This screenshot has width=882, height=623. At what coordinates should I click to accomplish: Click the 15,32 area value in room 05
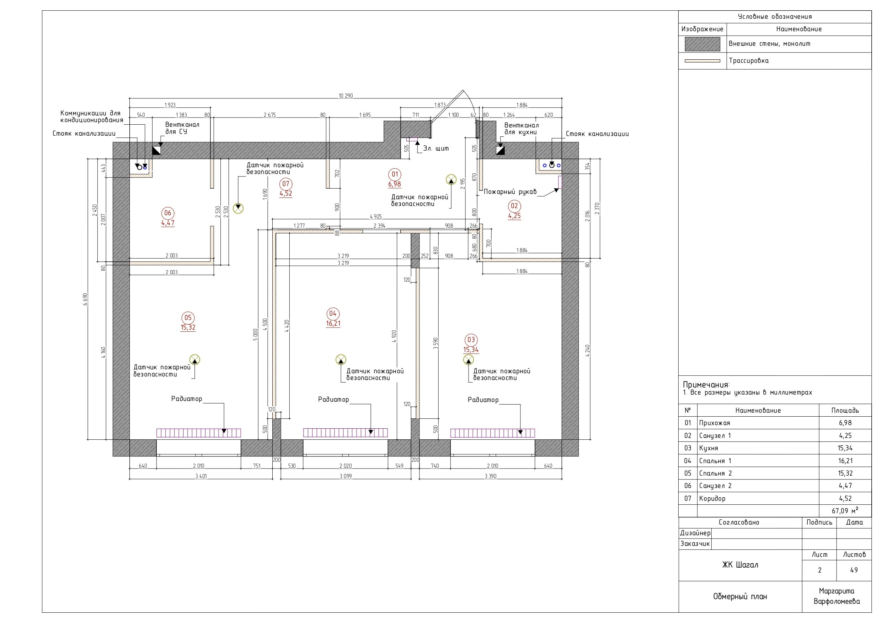point(188,327)
